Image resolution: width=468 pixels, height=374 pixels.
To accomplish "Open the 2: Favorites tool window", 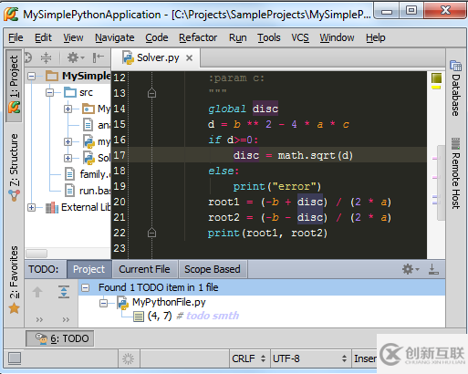I will 15,280.
